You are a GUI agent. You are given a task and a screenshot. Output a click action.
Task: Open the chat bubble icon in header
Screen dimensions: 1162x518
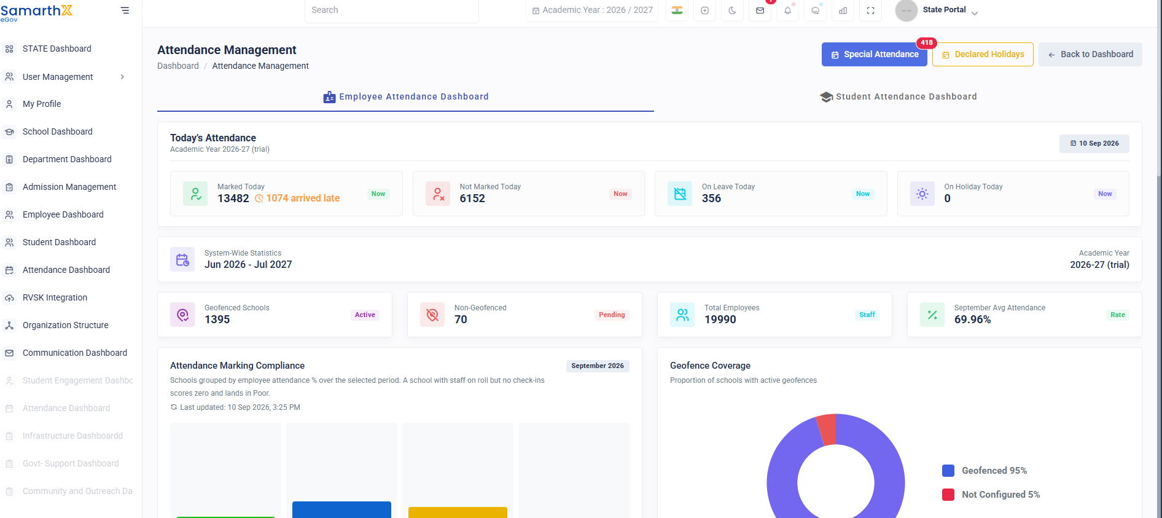(x=815, y=10)
